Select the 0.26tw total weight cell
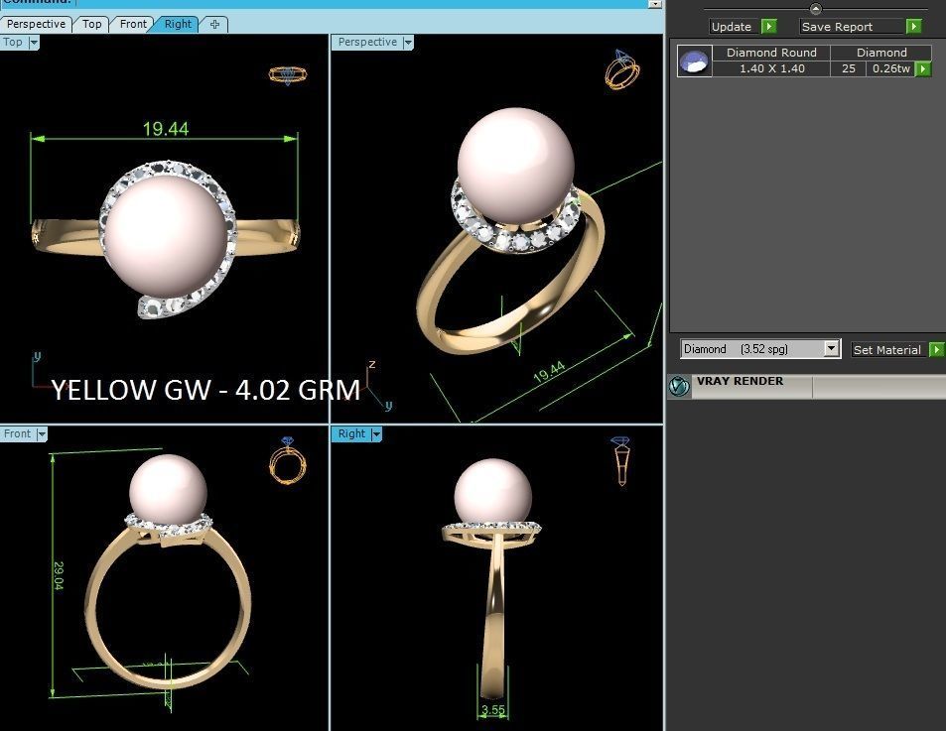The width and height of the screenshot is (946, 731). point(891,68)
